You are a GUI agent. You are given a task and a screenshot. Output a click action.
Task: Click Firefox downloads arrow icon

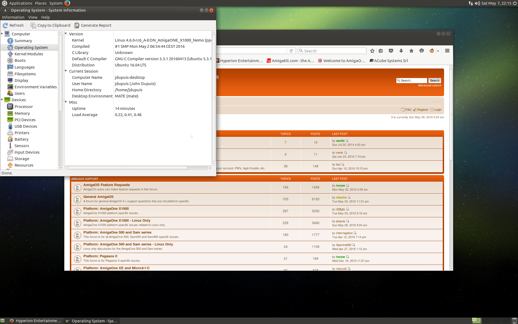coord(401,51)
